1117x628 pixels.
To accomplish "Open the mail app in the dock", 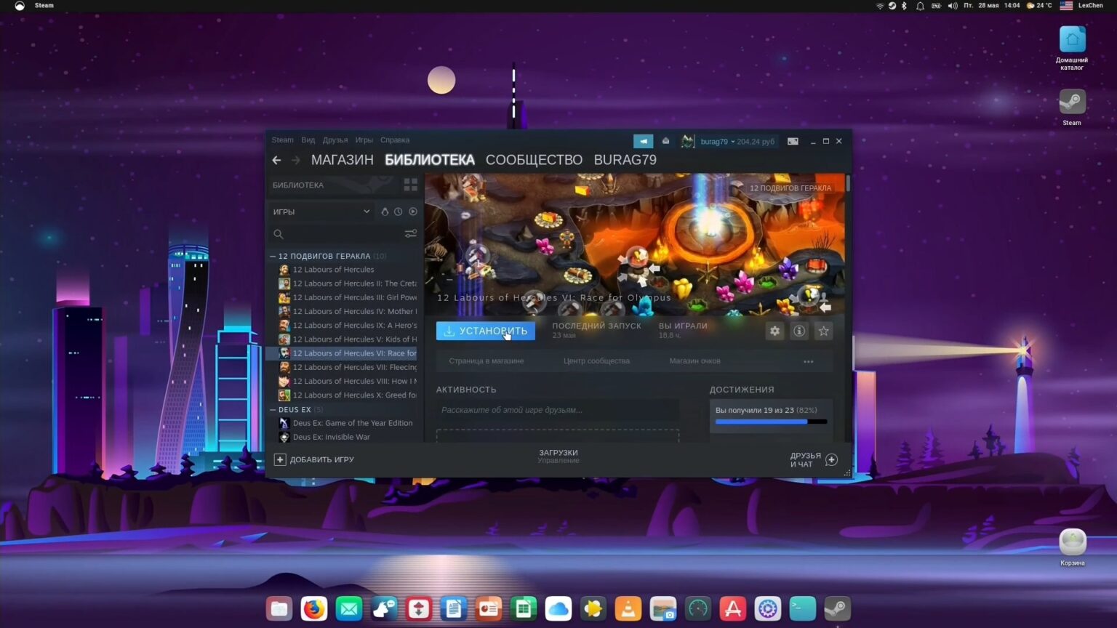I will point(349,608).
